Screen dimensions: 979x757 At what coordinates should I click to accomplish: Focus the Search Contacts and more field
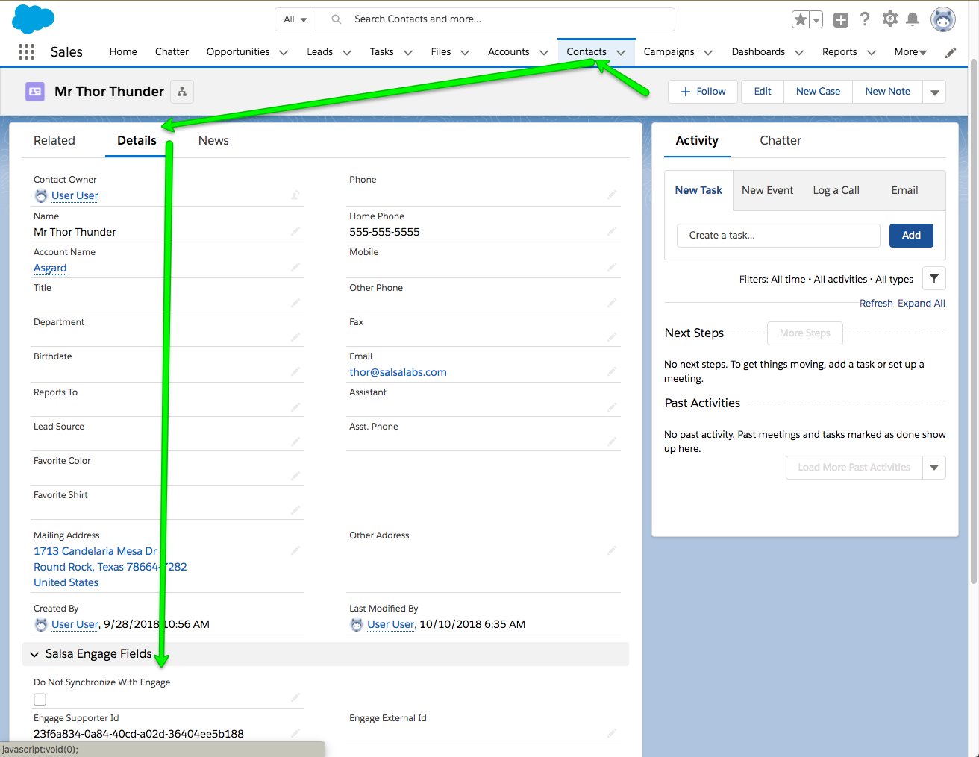coord(495,19)
